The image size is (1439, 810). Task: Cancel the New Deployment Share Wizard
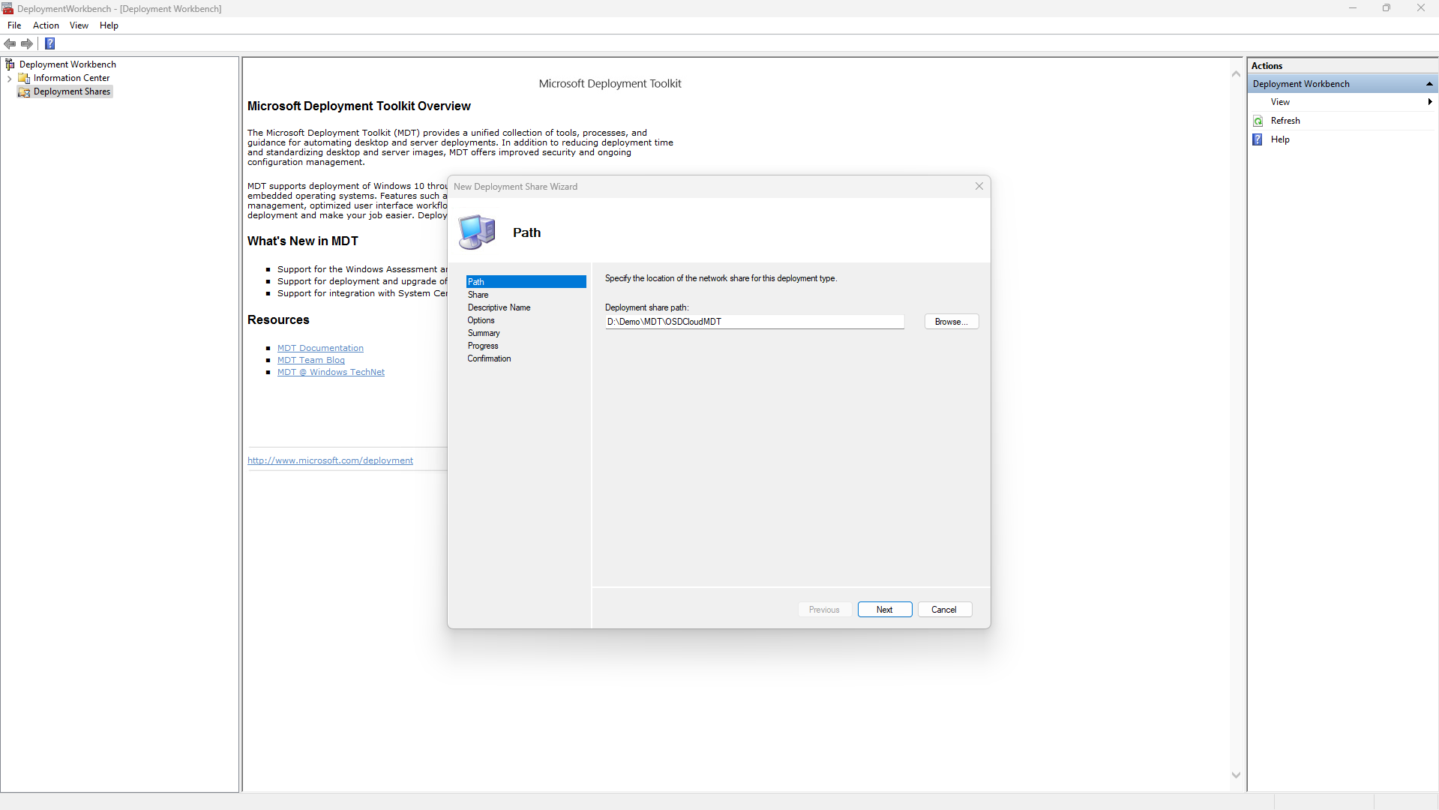tap(944, 610)
